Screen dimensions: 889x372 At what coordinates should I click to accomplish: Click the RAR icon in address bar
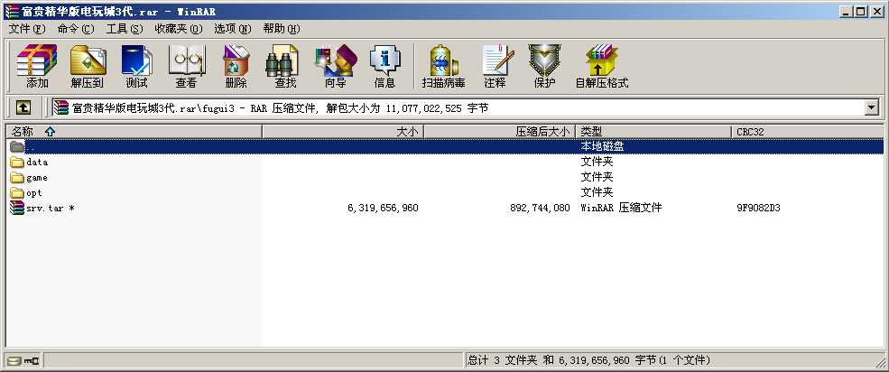[x=61, y=107]
